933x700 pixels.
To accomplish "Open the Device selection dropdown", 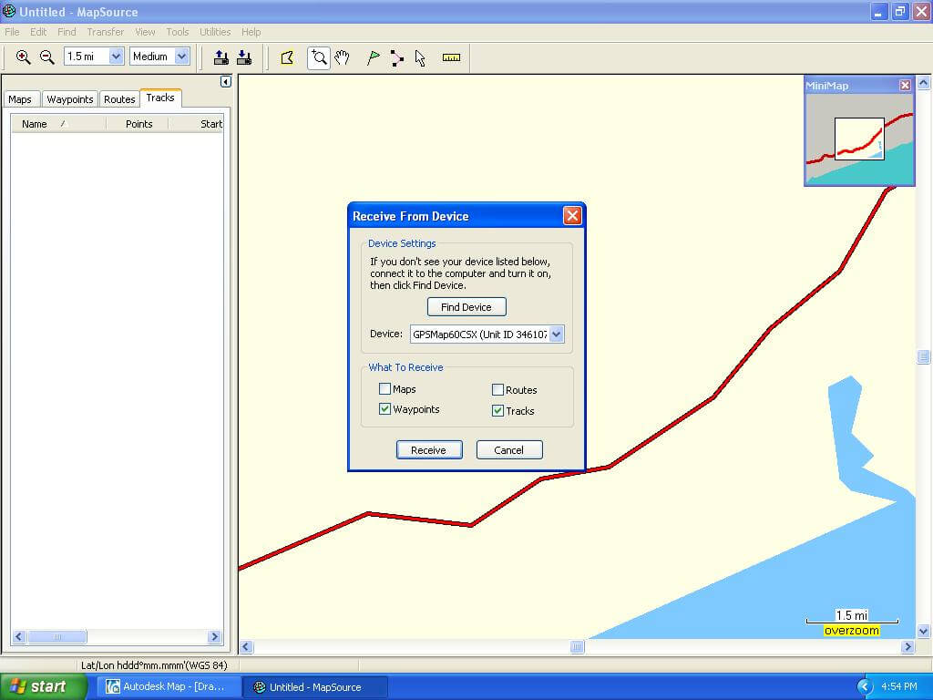I will pyautogui.click(x=557, y=334).
